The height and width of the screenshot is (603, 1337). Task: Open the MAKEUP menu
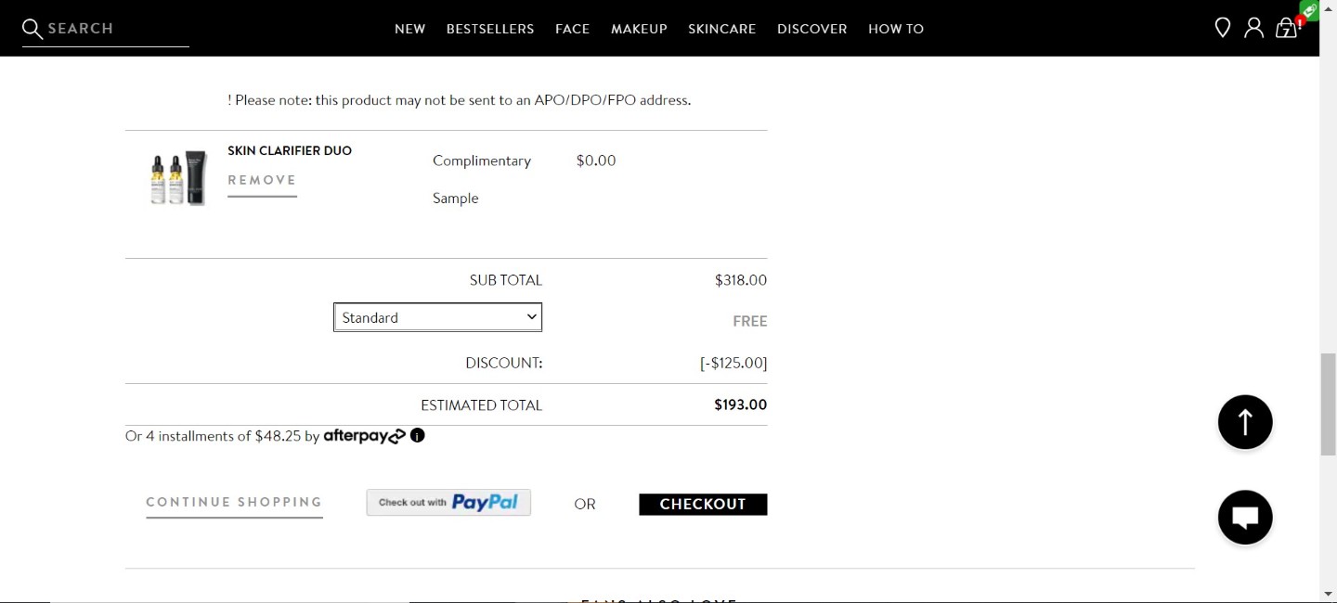[639, 29]
